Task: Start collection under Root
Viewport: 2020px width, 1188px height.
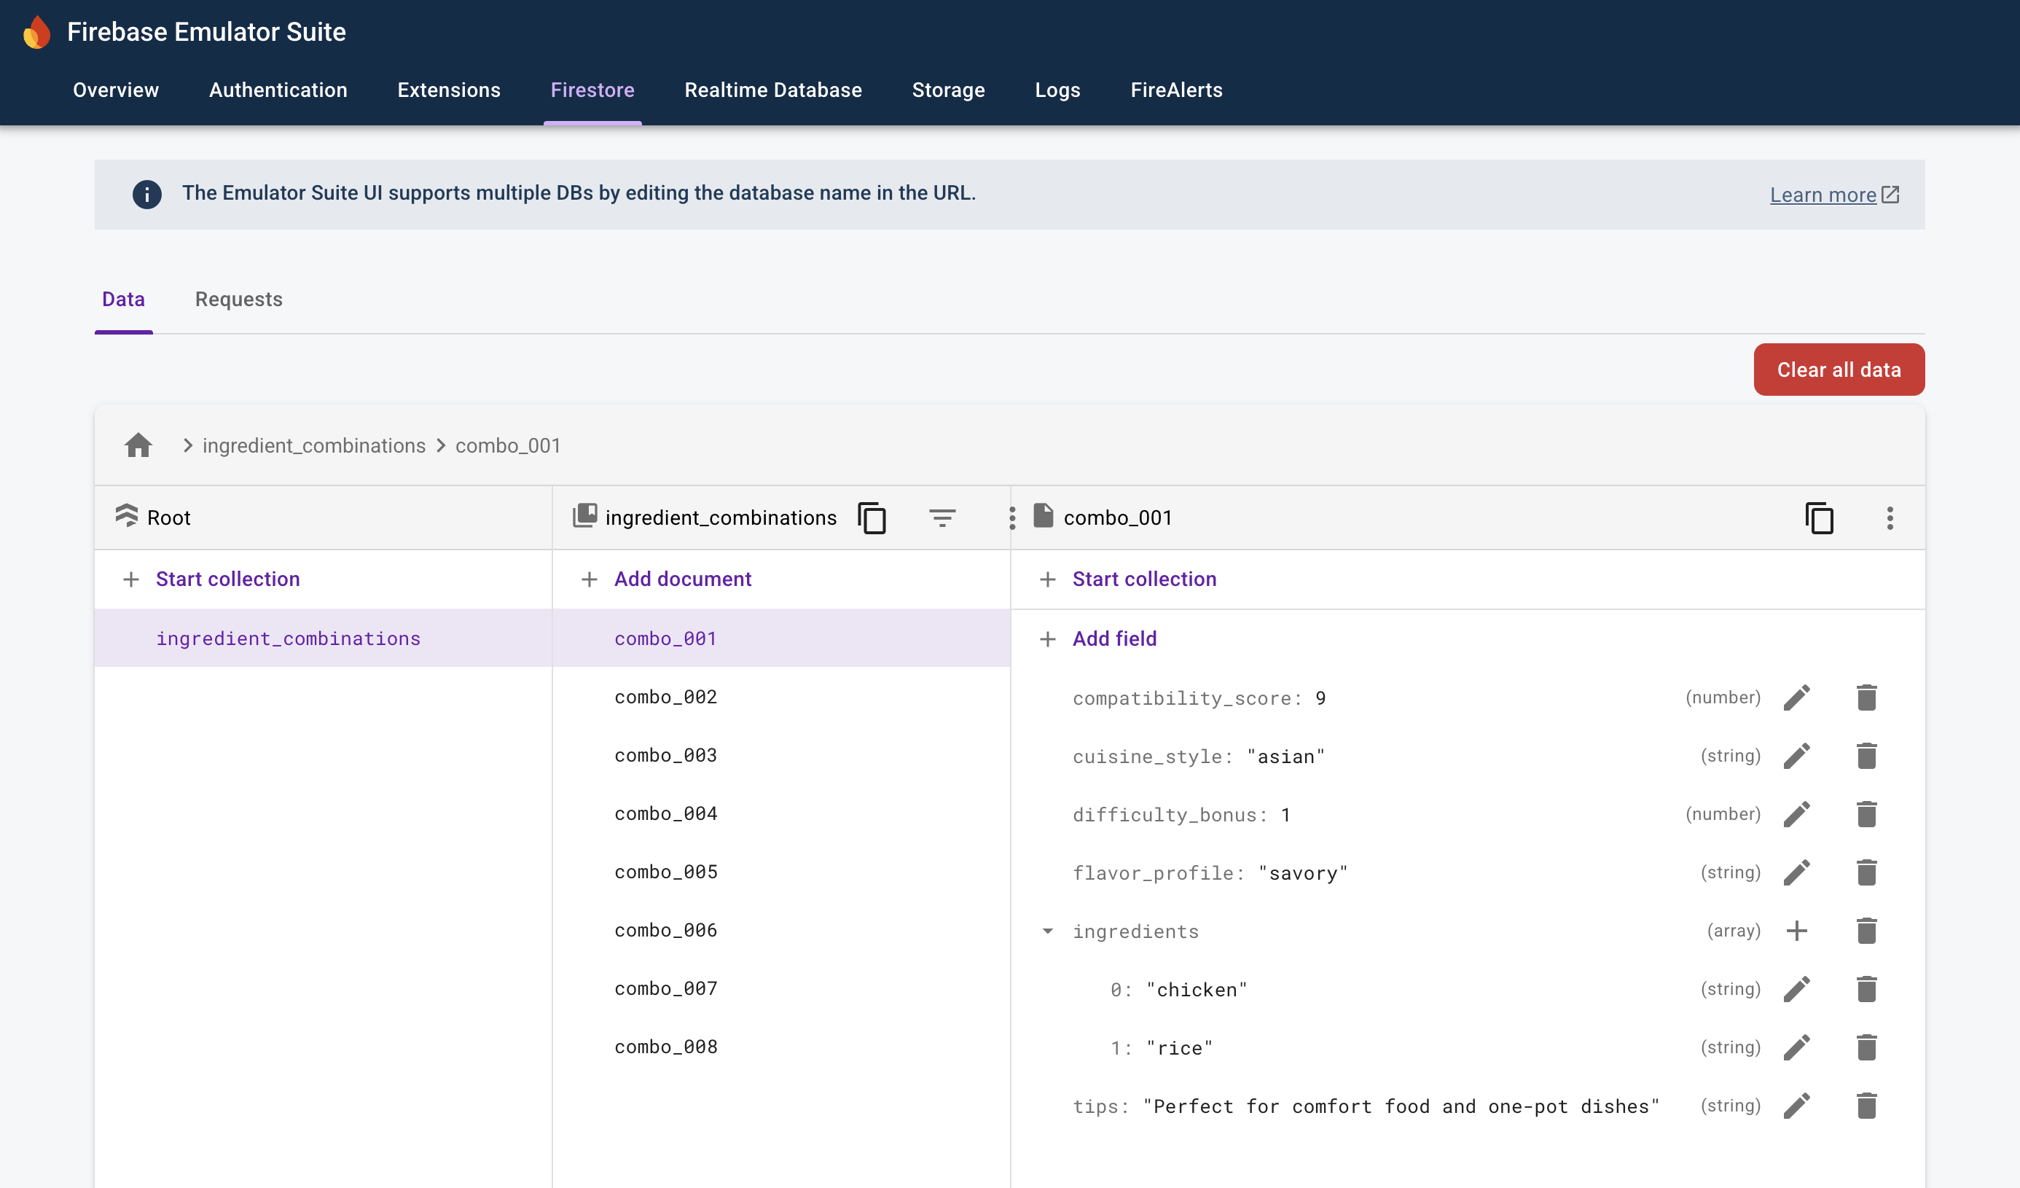Action: tap(227, 579)
